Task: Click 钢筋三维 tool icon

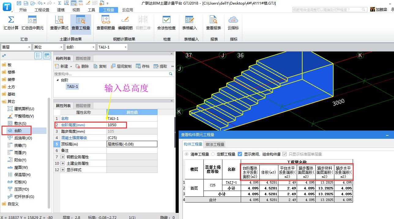Action: click(x=143, y=23)
